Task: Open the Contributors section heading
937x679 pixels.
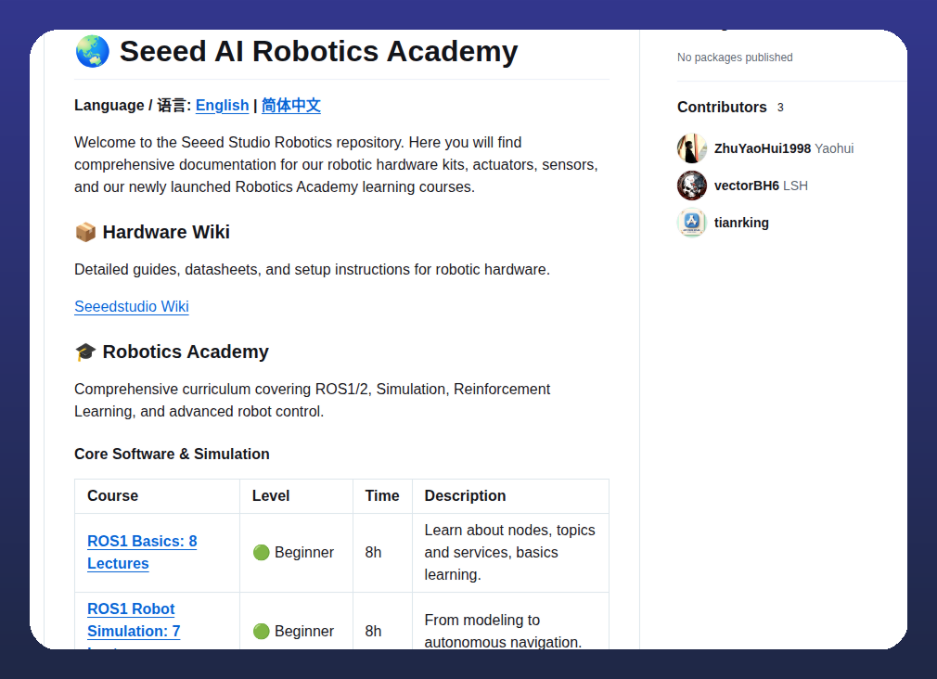Action: point(722,107)
